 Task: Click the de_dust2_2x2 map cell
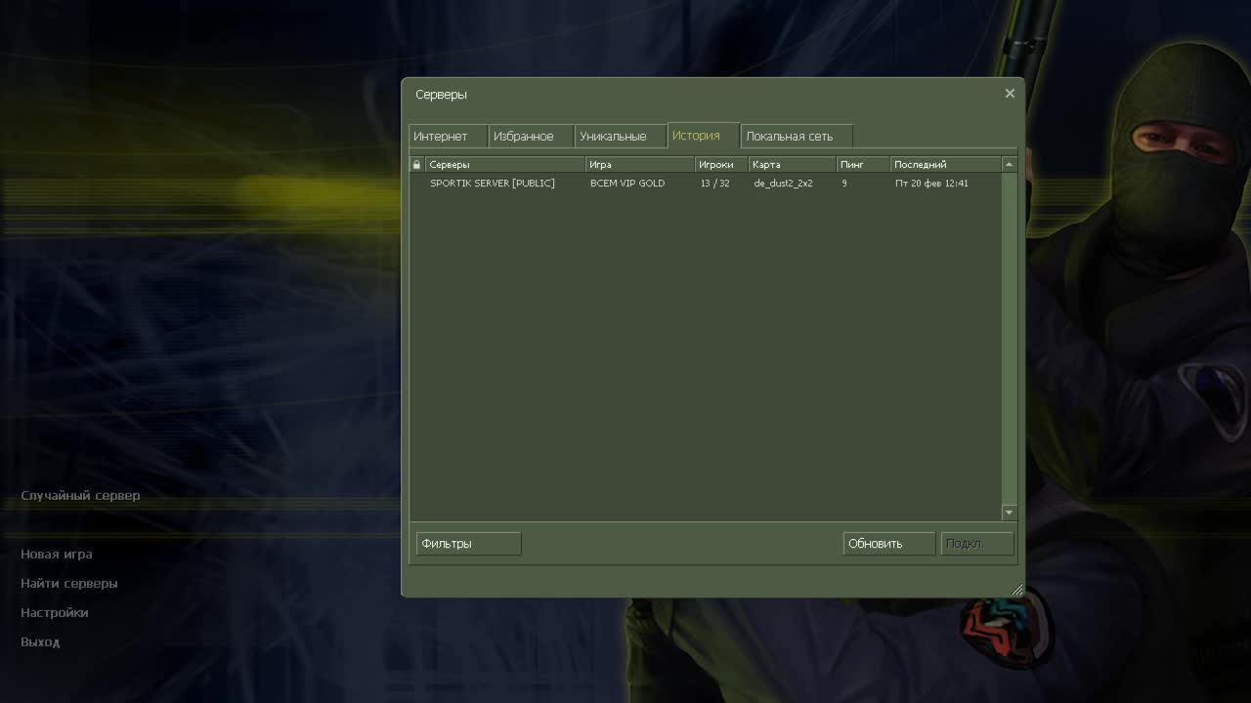pos(784,184)
